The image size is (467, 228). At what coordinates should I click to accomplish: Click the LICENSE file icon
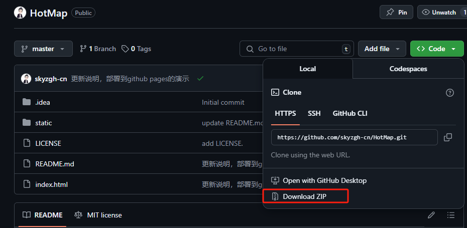(x=27, y=143)
